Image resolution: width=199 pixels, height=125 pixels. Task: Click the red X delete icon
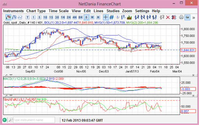tap(168, 17)
